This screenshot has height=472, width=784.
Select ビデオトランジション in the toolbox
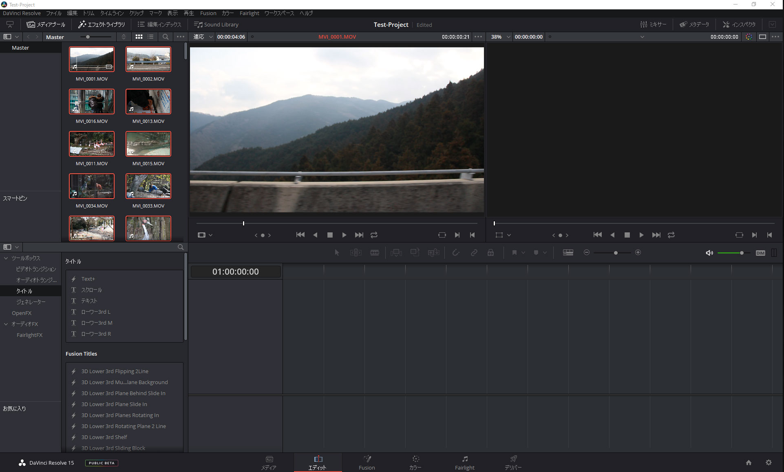pyautogui.click(x=36, y=269)
